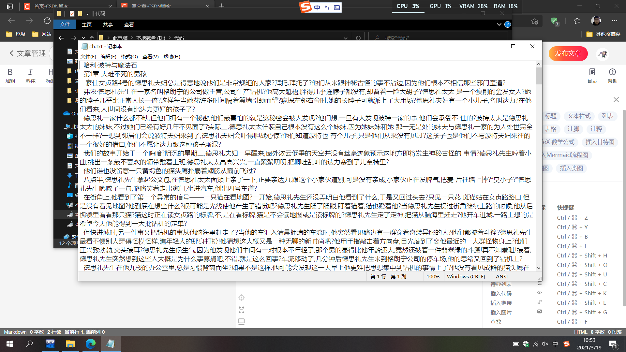Click the insert image icon (插入图片)
This screenshot has width=626, height=352.
click(x=540, y=312)
